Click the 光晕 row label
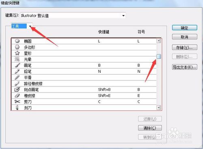This screenshot has height=149, width=203. click(x=28, y=59)
